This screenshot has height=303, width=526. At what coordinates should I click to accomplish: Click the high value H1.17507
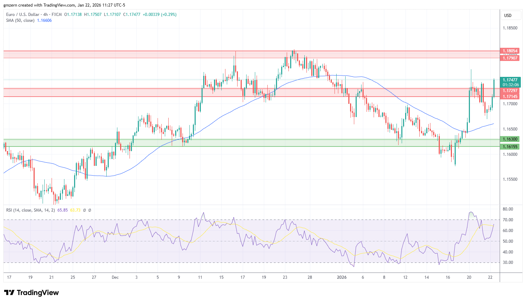[93, 15]
